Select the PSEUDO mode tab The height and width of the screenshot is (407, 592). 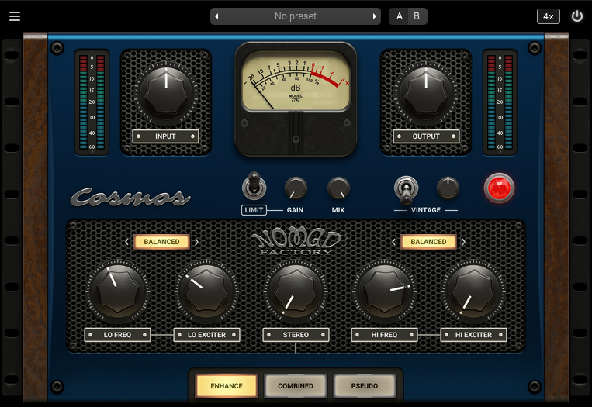[365, 386]
